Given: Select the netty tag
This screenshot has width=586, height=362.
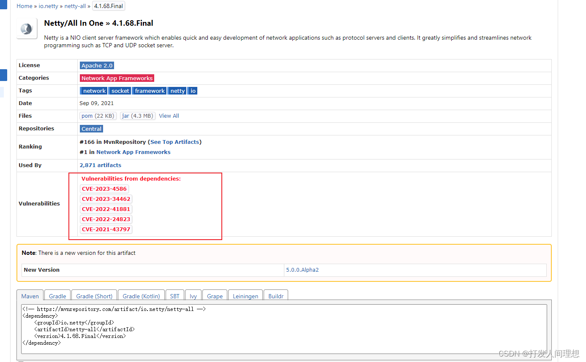Looking at the screenshot, I should pyautogui.click(x=178, y=91).
